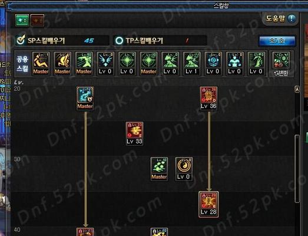Enable the SP스킬배우기 checkbox
This screenshot has height=236, width=308.
tap(21, 40)
